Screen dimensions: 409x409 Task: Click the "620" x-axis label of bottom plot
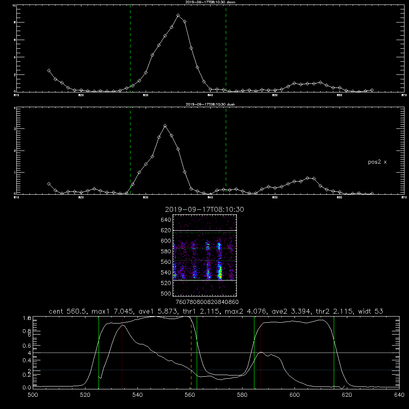pos(347,395)
